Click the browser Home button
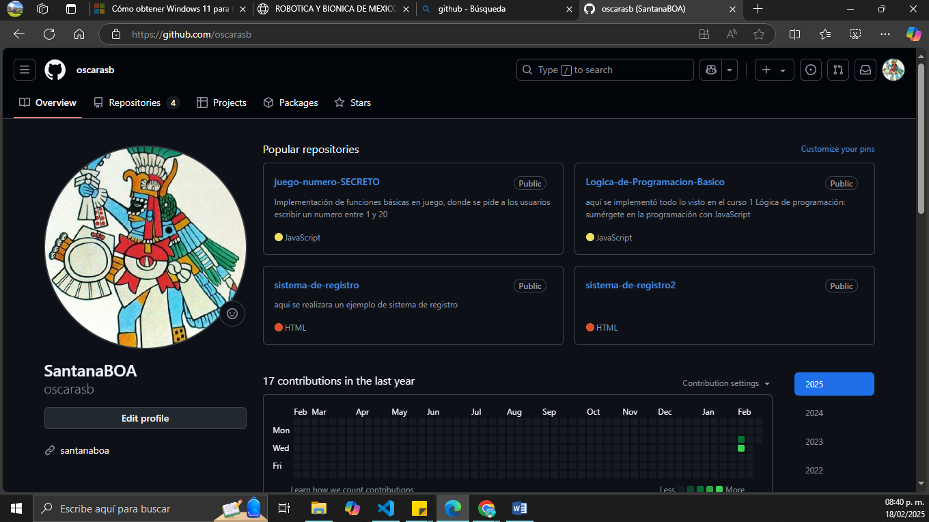Viewport: 929px width, 522px height. tap(79, 33)
